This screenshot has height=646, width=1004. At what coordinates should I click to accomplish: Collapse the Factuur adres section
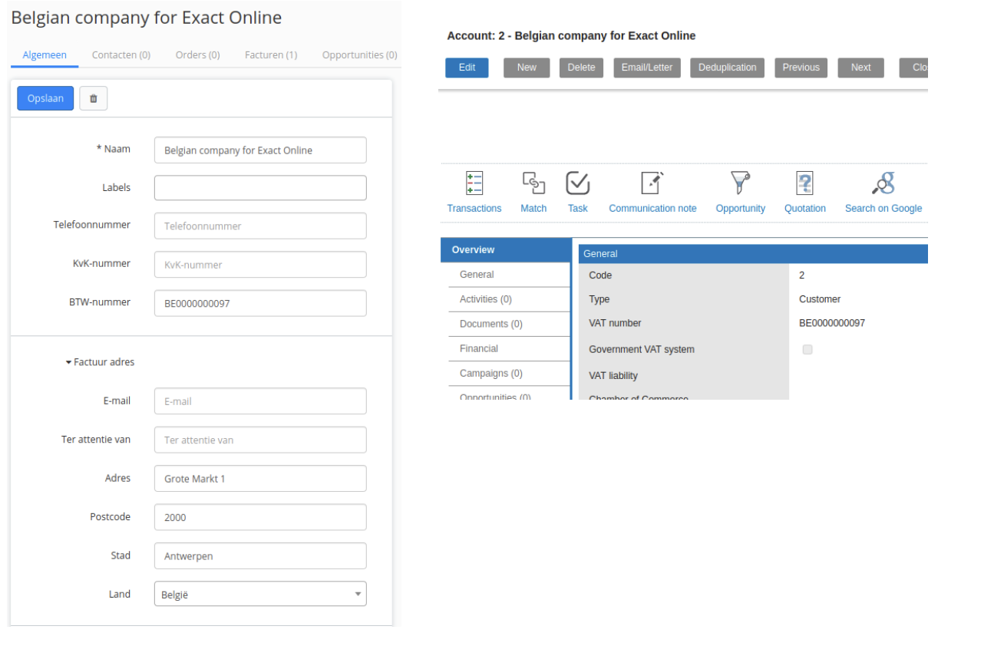(101, 362)
